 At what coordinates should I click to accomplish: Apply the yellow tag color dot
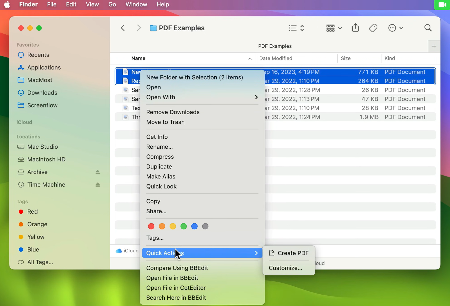point(173,226)
